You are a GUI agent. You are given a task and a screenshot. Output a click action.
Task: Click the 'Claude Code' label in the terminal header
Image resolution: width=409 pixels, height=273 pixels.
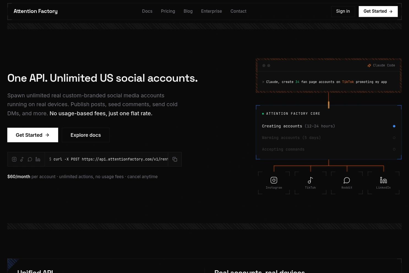pos(384,66)
